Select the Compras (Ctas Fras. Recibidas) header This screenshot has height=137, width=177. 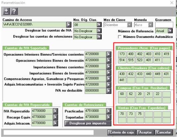[x=143, y=88]
